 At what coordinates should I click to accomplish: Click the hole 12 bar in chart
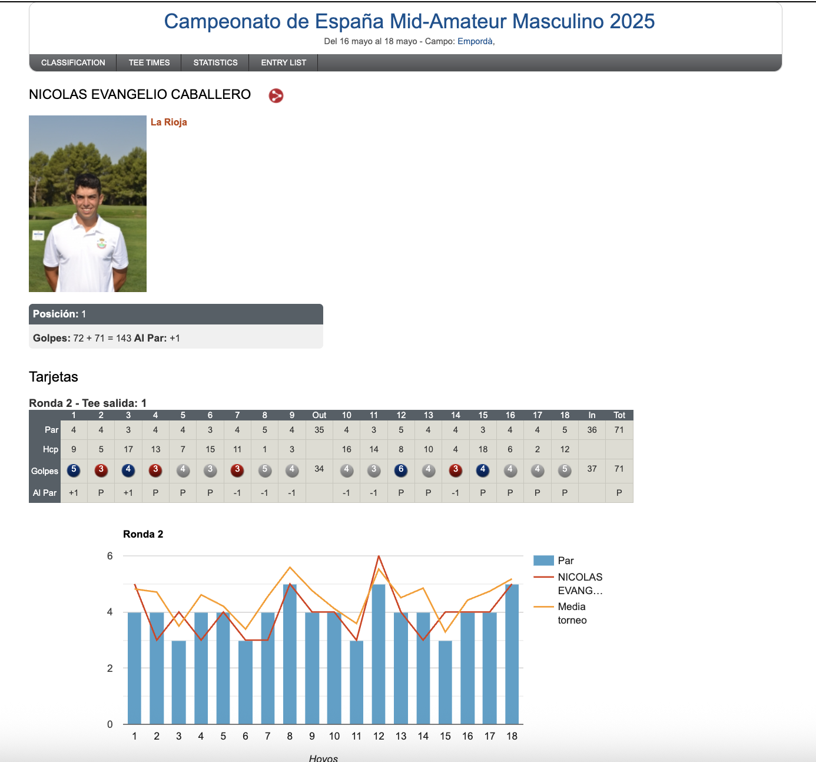(x=379, y=654)
